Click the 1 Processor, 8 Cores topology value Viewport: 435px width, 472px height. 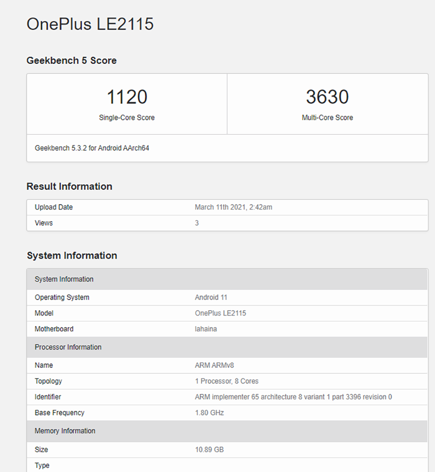click(x=227, y=381)
